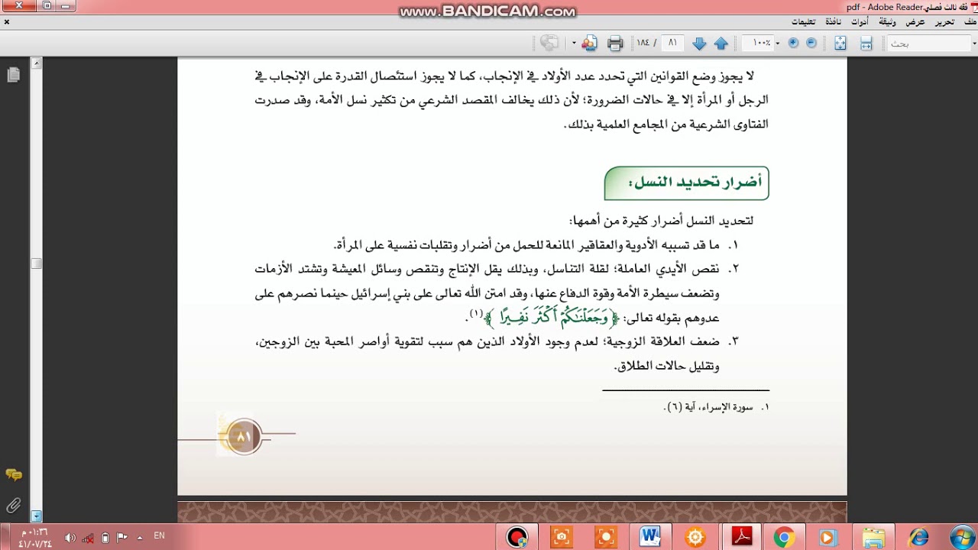Image resolution: width=978 pixels, height=550 pixels.
Task: Click the fit full page icon
Action: point(840,44)
